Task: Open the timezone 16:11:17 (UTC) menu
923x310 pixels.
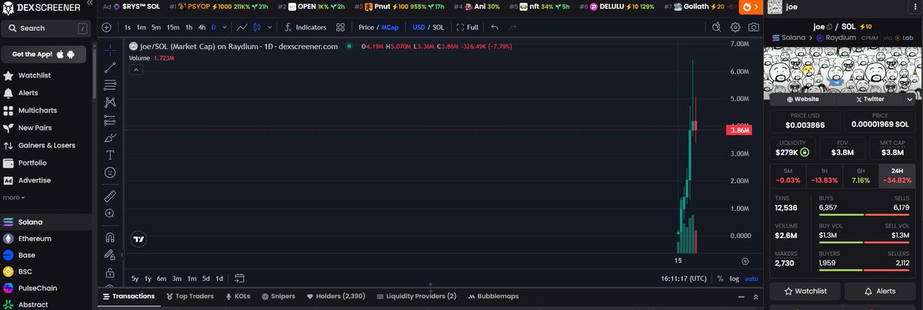Action: [x=685, y=279]
